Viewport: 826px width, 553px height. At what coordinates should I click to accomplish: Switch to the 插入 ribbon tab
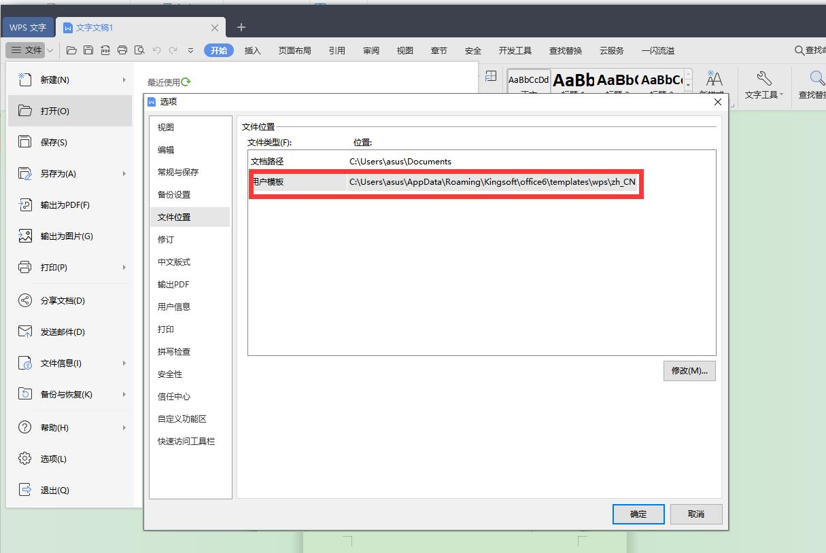252,50
